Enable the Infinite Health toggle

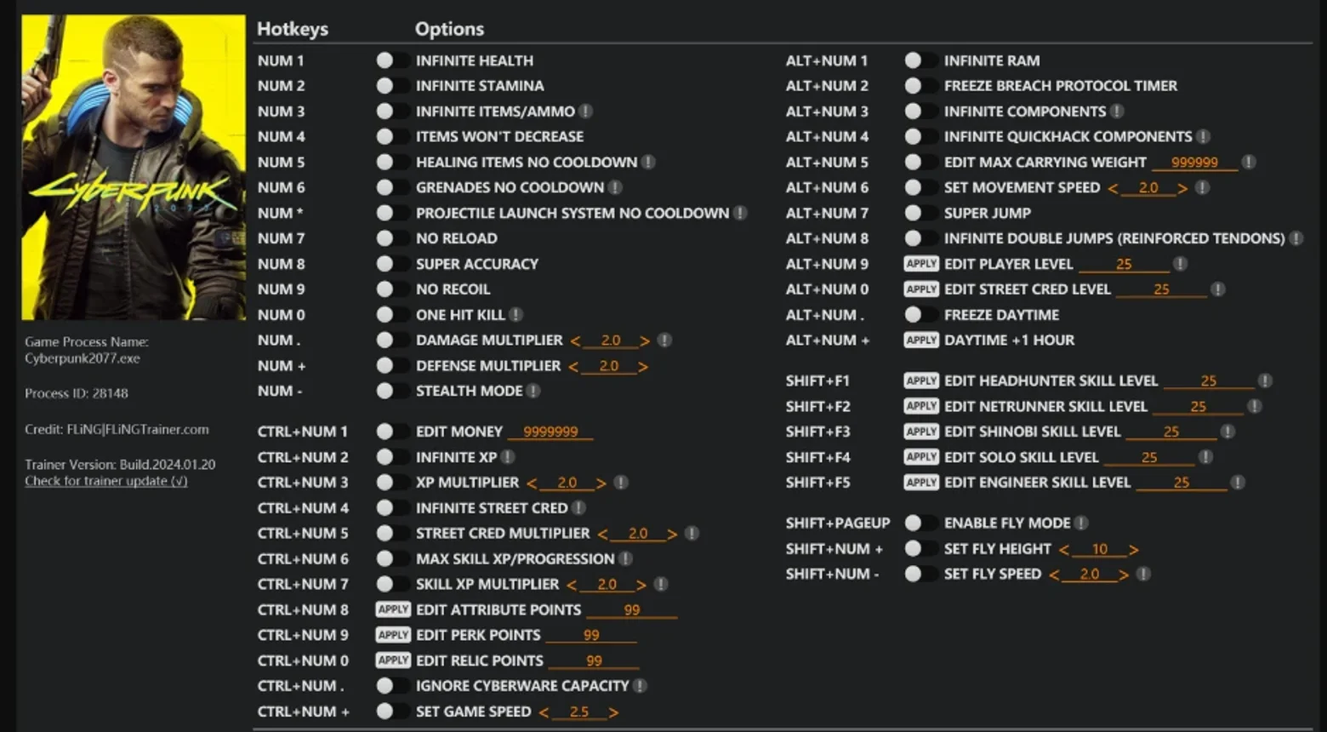pos(391,60)
